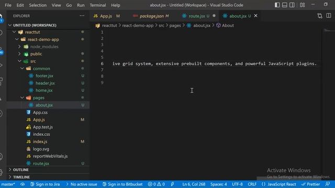The height and width of the screenshot is (188, 335).
Task: Open the Selection menu
Action: pos(38,5)
